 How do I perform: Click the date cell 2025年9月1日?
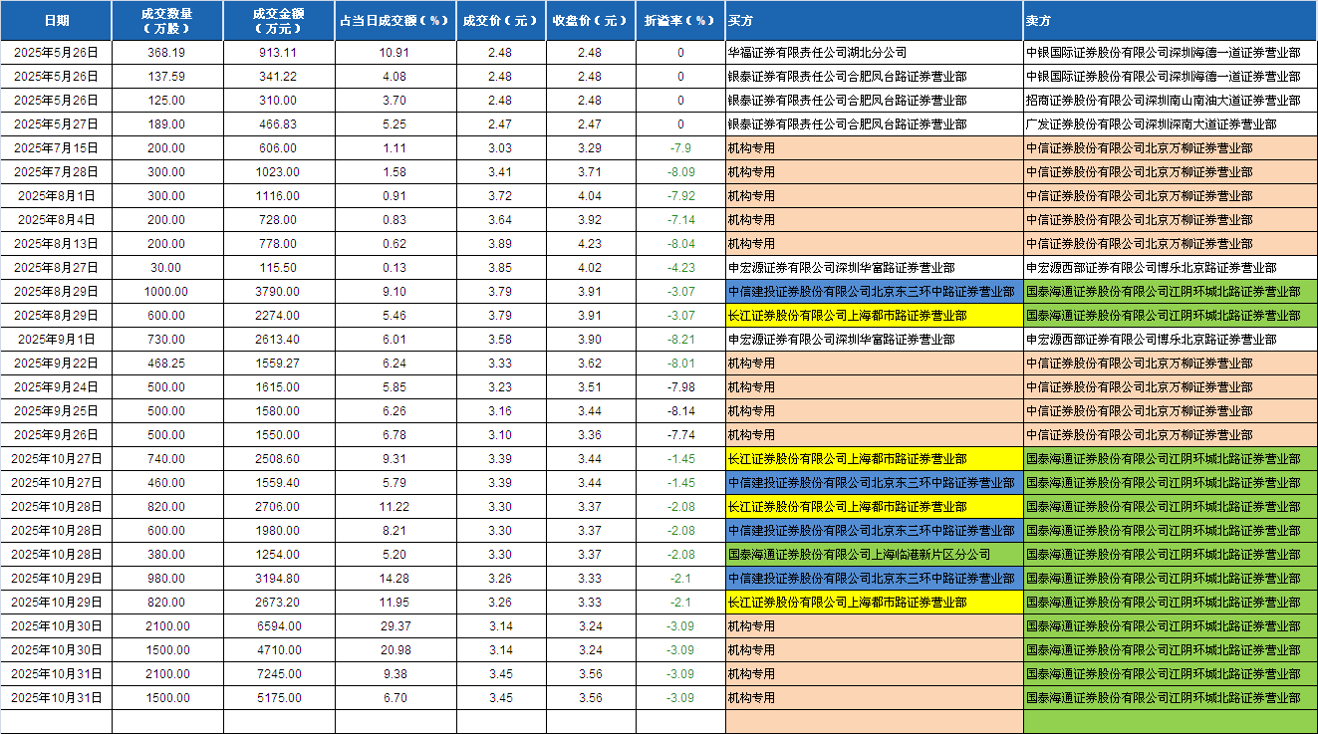pyautogui.click(x=57, y=339)
